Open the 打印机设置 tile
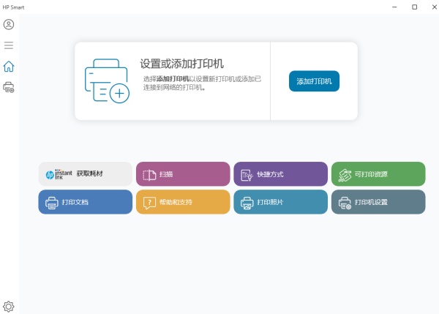The height and width of the screenshot is (314, 439). (378, 202)
